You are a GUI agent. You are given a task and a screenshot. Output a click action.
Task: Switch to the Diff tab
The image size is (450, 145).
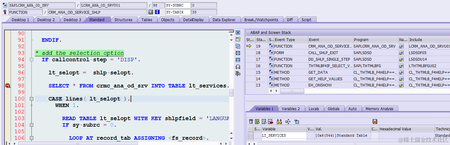click(x=290, y=20)
